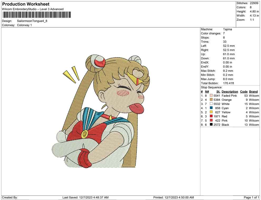Click the Pink 422 color swatch
The image size is (261, 200).
(211, 120)
